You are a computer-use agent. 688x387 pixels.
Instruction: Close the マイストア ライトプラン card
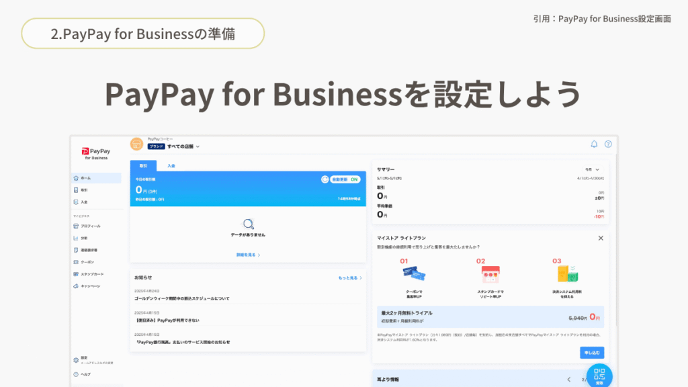pyautogui.click(x=601, y=238)
